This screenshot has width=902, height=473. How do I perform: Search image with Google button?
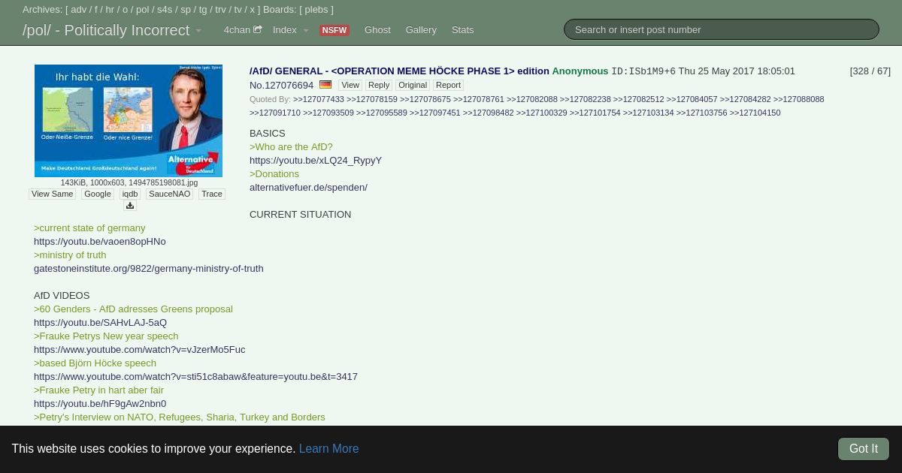tap(98, 194)
